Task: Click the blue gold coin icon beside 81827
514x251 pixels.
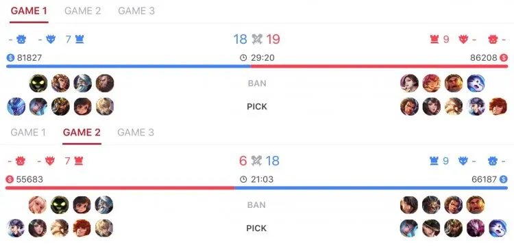Action: point(10,58)
